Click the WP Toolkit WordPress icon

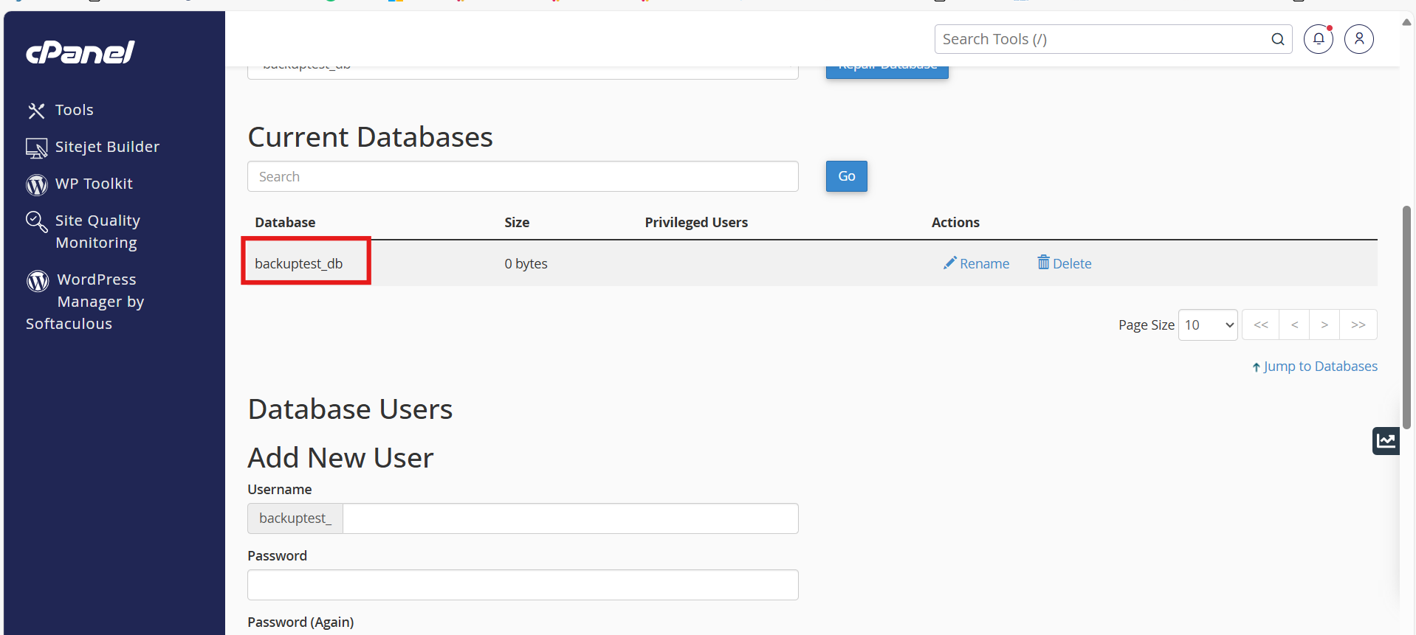[x=37, y=184]
